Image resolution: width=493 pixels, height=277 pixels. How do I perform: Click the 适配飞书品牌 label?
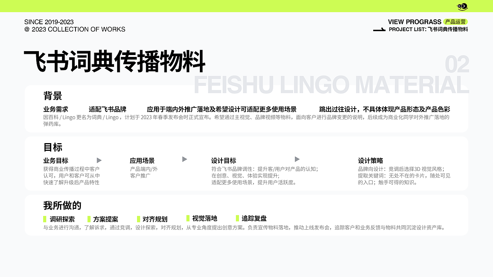click(107, 109)
